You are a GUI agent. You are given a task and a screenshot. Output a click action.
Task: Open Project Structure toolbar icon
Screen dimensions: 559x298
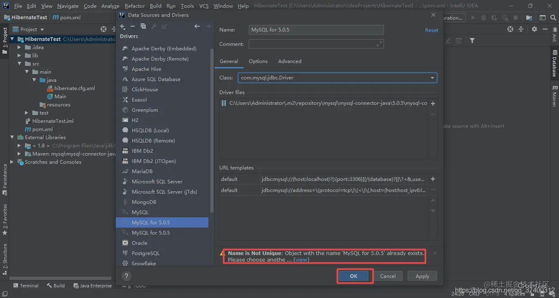pos(529,18)
